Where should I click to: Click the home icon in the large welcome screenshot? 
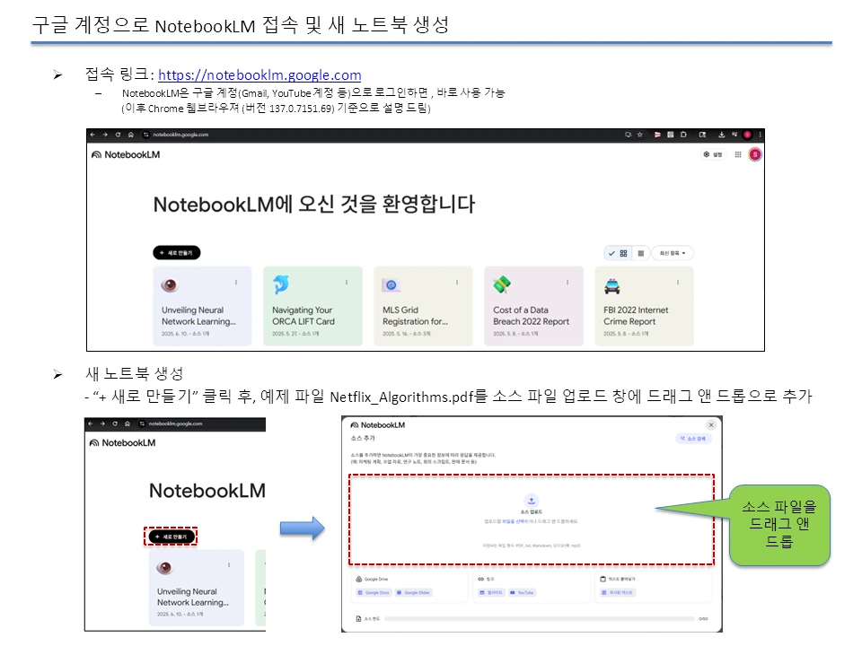click(131, 135)
